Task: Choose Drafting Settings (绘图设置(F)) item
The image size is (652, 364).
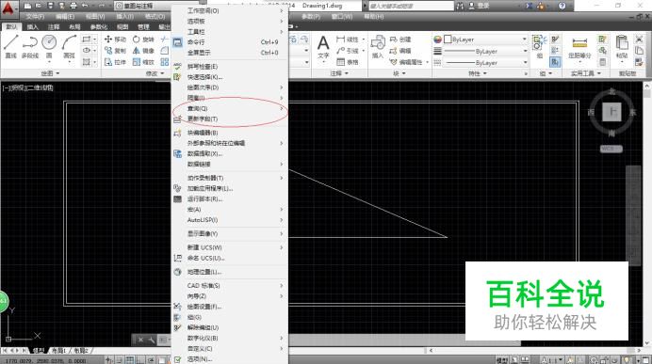Action: (x=230, y=307)
